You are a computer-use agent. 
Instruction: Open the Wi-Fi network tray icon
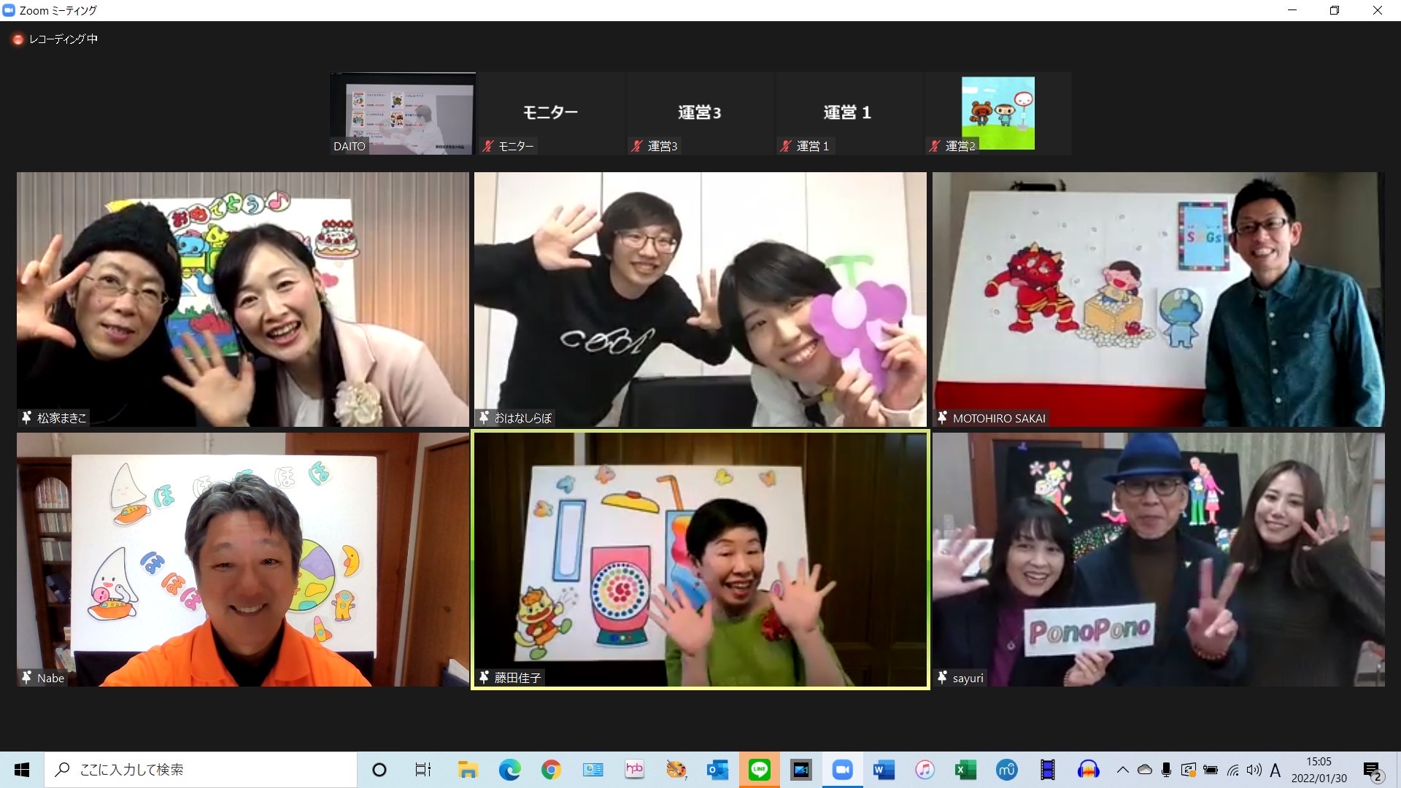click(x=1232, y=770)
